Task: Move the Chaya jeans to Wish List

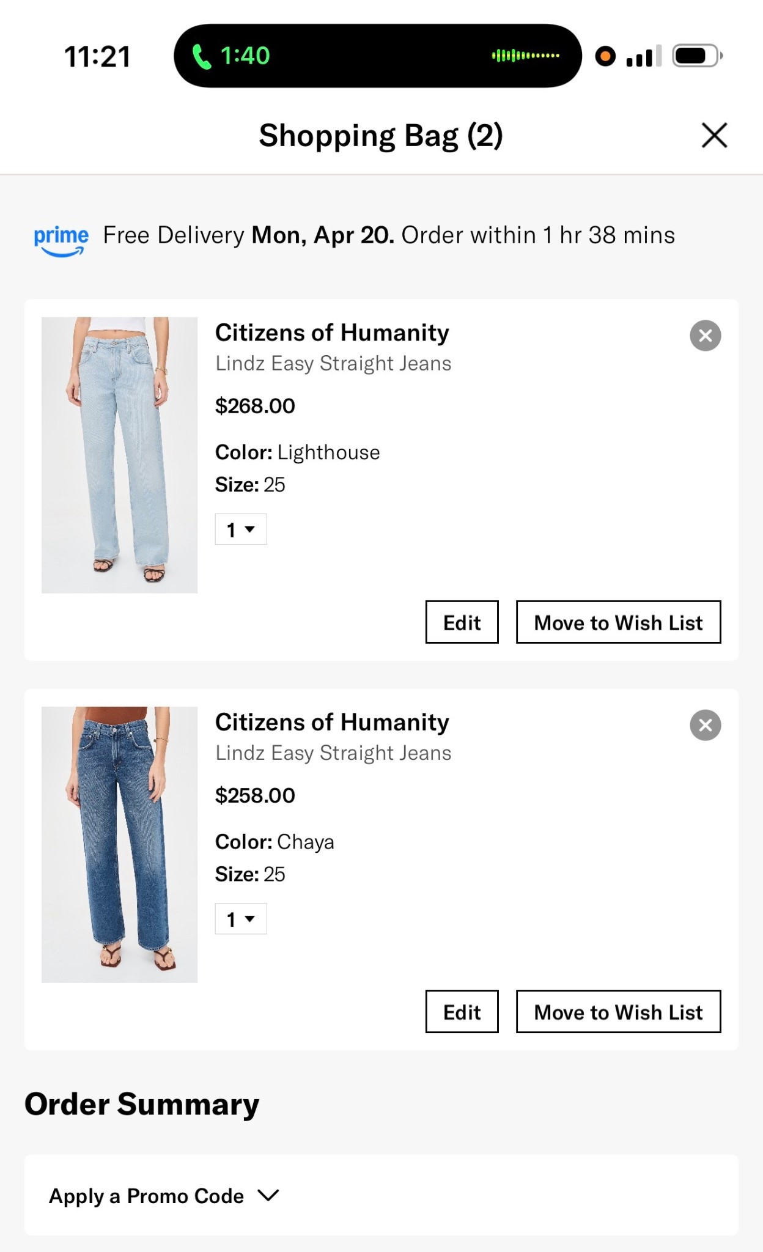Action: click(618, 1012)
